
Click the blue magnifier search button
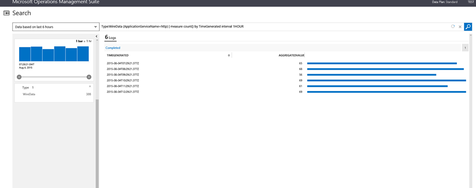[x=468, y=27]
